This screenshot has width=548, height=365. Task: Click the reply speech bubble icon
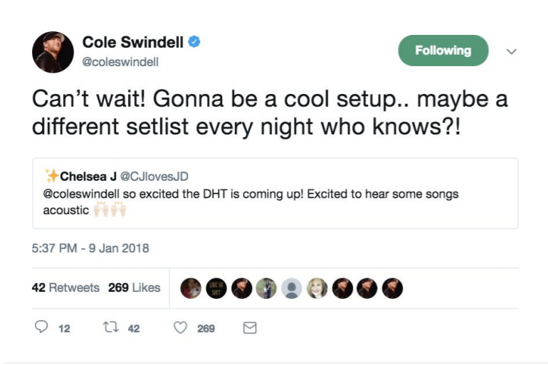point(41,327)
